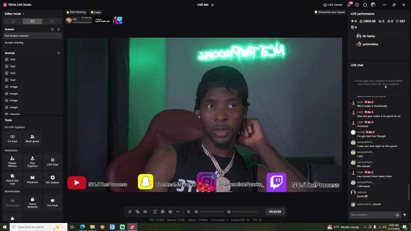Open Poll & Gift vote tool
Viewport: 411px width, 231px height.
pos(13,180)
